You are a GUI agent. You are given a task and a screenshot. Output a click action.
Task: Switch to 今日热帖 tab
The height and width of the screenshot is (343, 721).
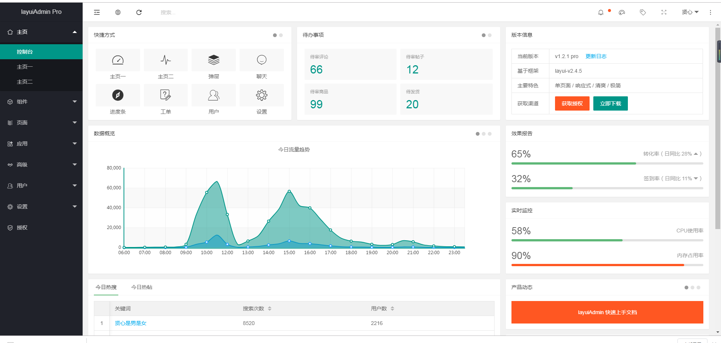point(142,287)
